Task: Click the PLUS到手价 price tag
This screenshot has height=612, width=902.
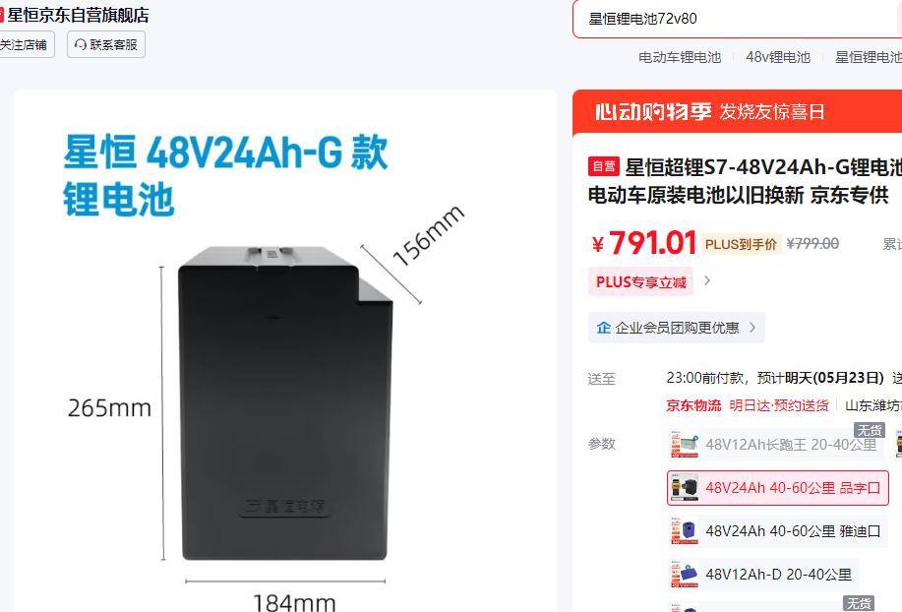Action: coord(741,244)
